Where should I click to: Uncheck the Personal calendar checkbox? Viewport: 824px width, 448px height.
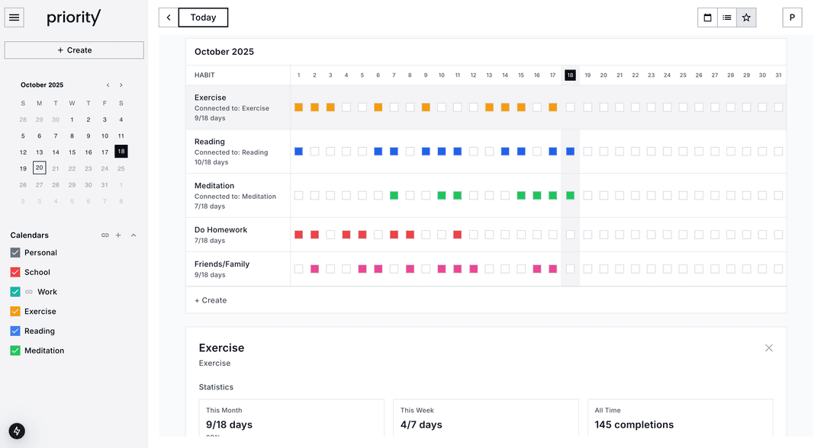pyautogui.click(x=15, y=253)
